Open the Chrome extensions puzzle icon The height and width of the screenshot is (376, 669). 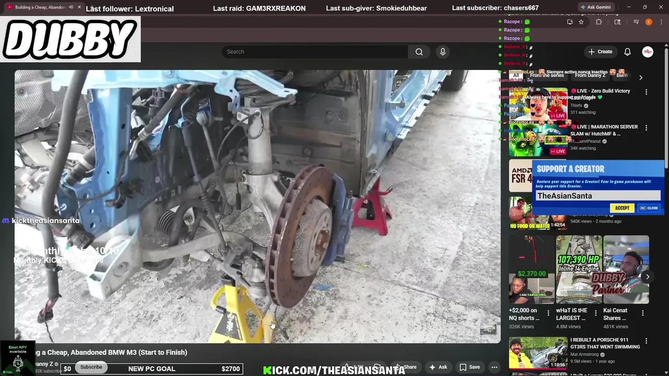point(599,22)
